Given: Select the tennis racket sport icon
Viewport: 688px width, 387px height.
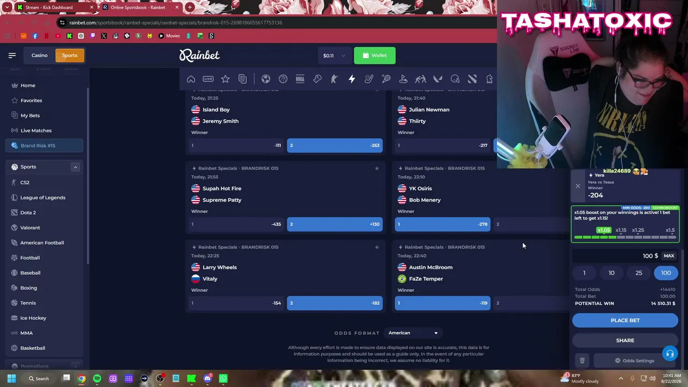Looking at the screenshot, I should click(x=386, y=79).
